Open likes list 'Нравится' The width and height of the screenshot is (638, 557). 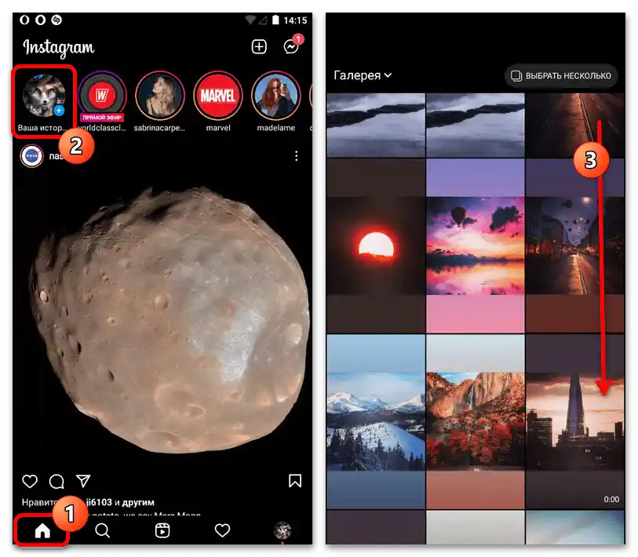tap(88, 502)
